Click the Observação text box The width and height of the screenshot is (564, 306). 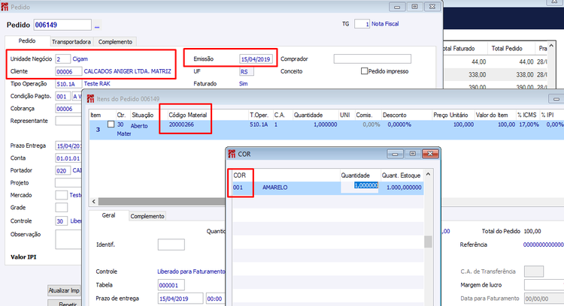pos(68,239)
